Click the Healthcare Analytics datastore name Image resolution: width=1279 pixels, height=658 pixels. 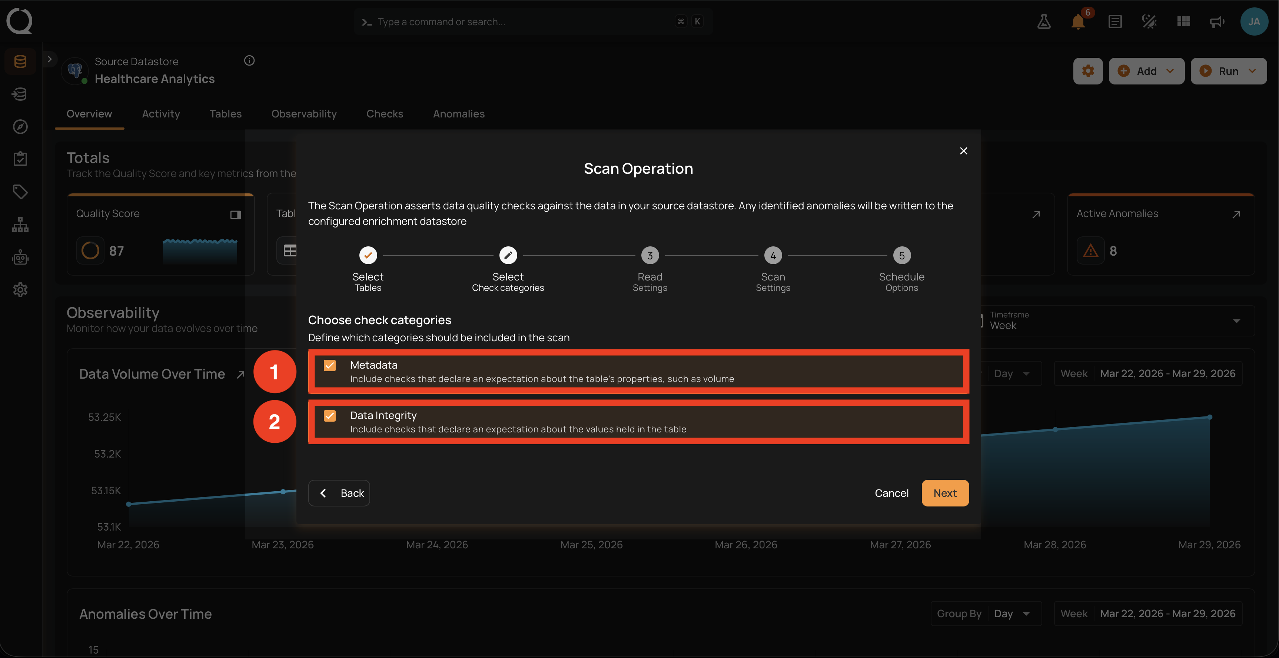(x=155, y=79)
